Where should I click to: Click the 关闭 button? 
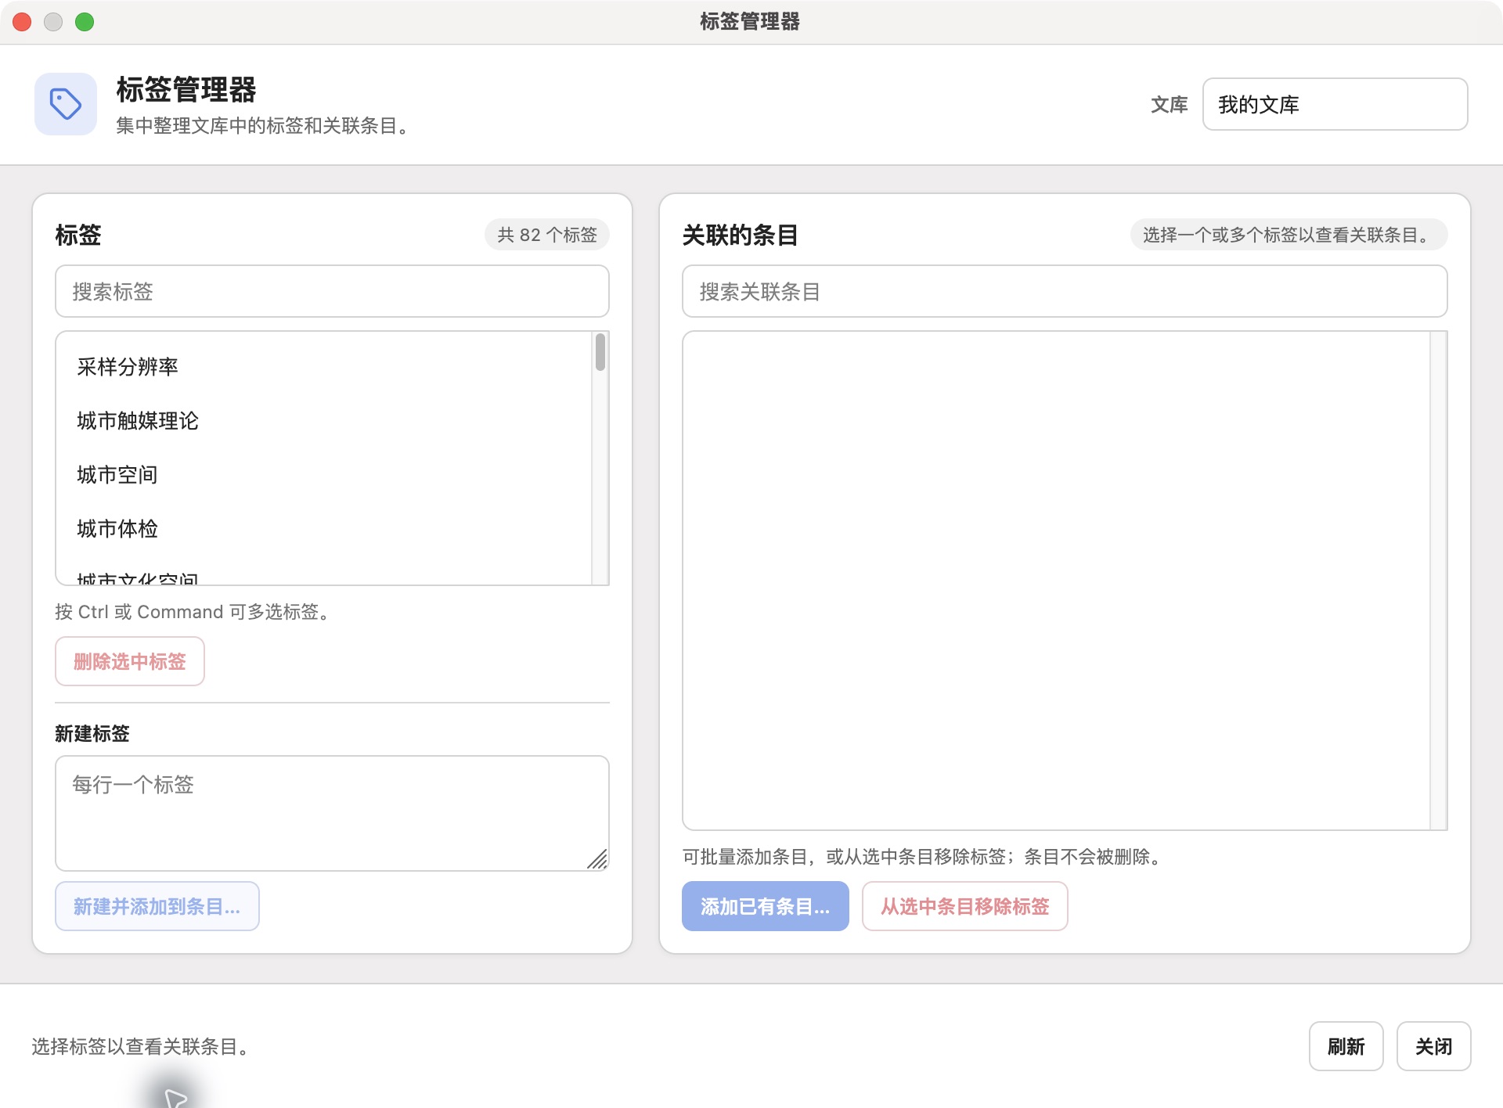pos(1434,1046)
